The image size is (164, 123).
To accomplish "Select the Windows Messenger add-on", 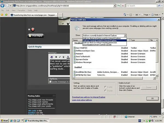I will coord(115,62).
